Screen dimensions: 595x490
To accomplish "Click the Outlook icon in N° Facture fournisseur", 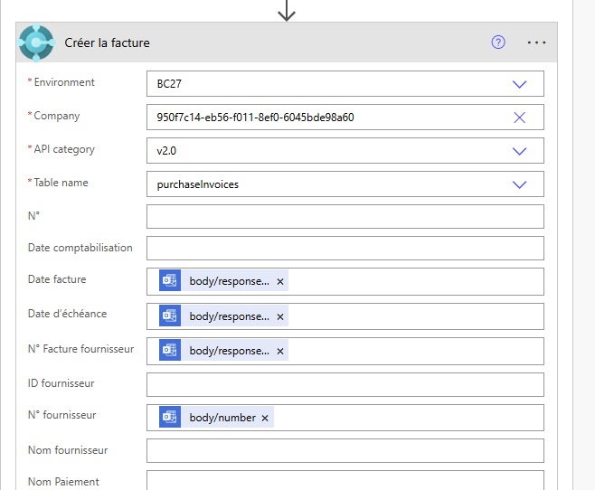I will [170, 351].
